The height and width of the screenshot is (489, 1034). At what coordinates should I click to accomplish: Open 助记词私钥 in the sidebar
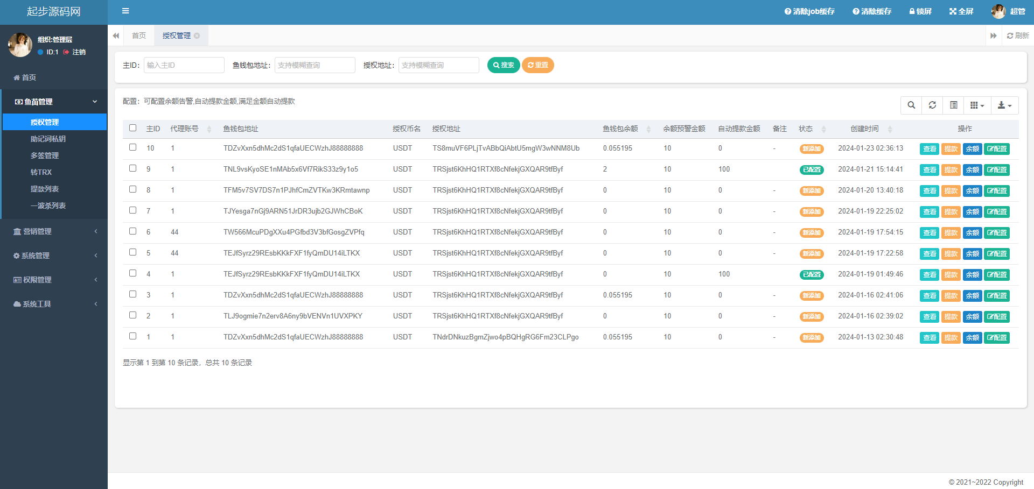48,139
